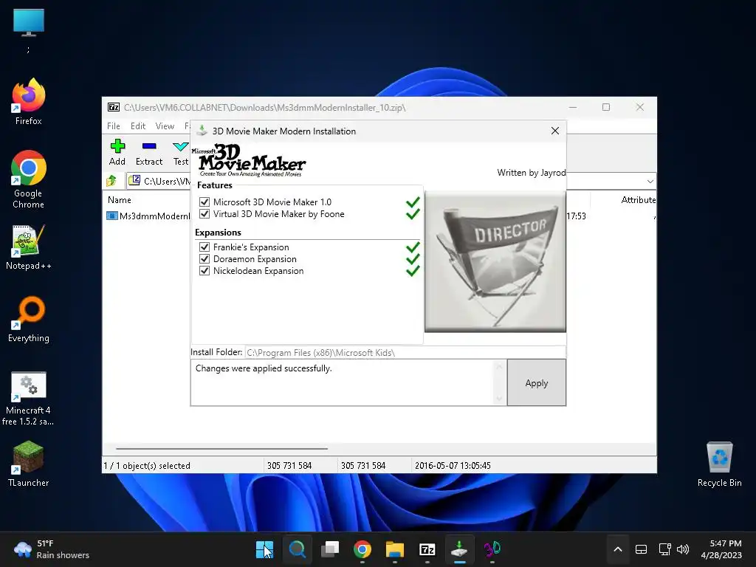The image size is (756, 567).
Task: Click the horizontal scrollbar in 7-Zip
Action: pyautogui.click(x=221, y=448)
